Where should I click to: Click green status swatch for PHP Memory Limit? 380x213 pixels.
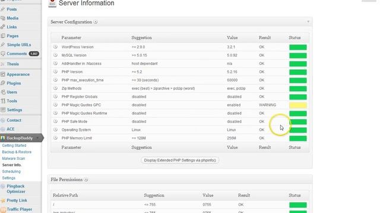tap(298, 138)
